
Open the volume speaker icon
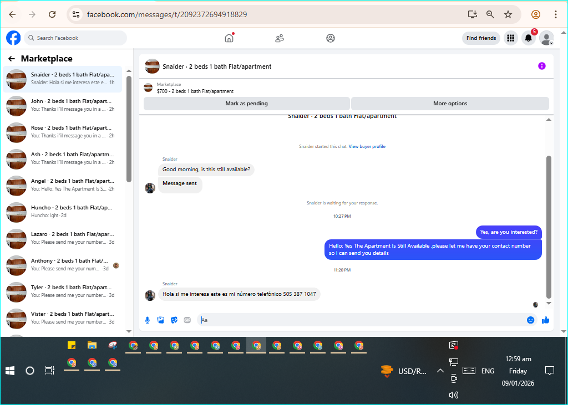(454, 395)
